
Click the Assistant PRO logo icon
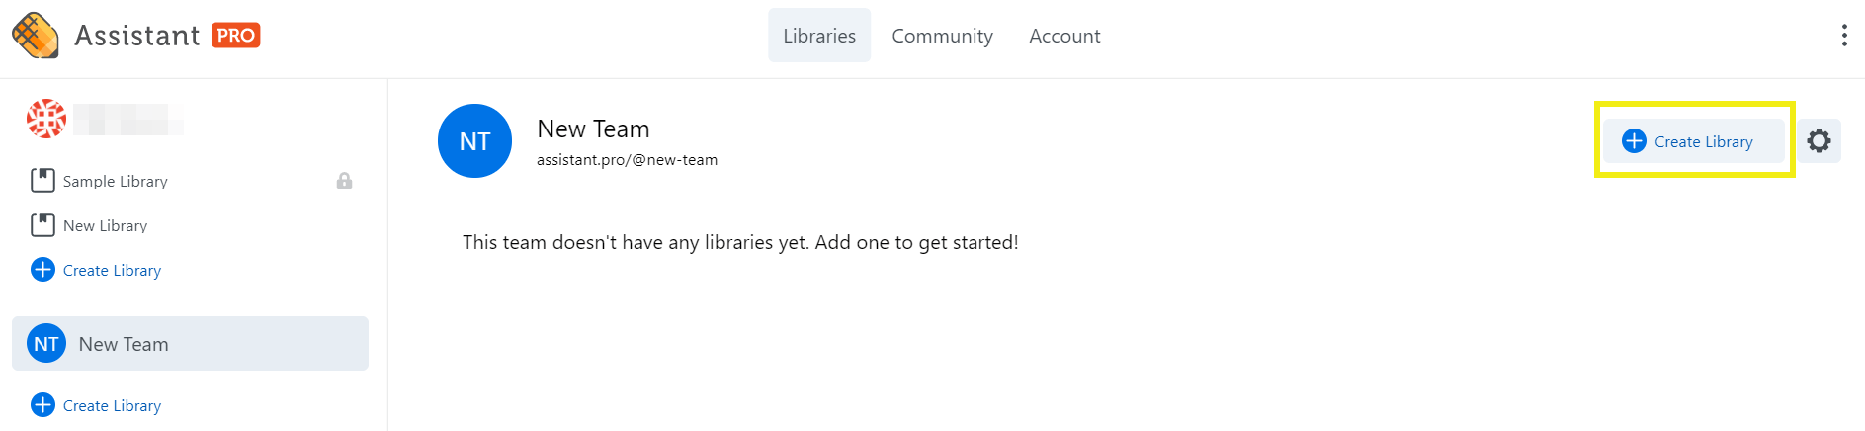coord(36,36)
